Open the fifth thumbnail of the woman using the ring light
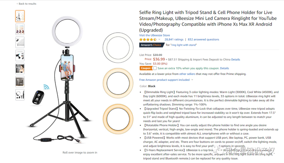The height and width of the screenshot is (163, 284). pyautogui.click(x=20, y=69)
